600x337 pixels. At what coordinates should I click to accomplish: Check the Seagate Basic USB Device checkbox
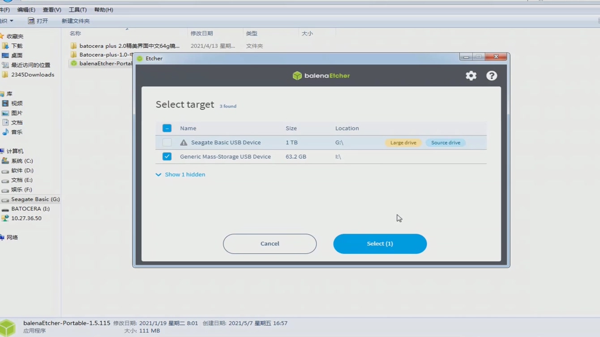coord(167,143)
